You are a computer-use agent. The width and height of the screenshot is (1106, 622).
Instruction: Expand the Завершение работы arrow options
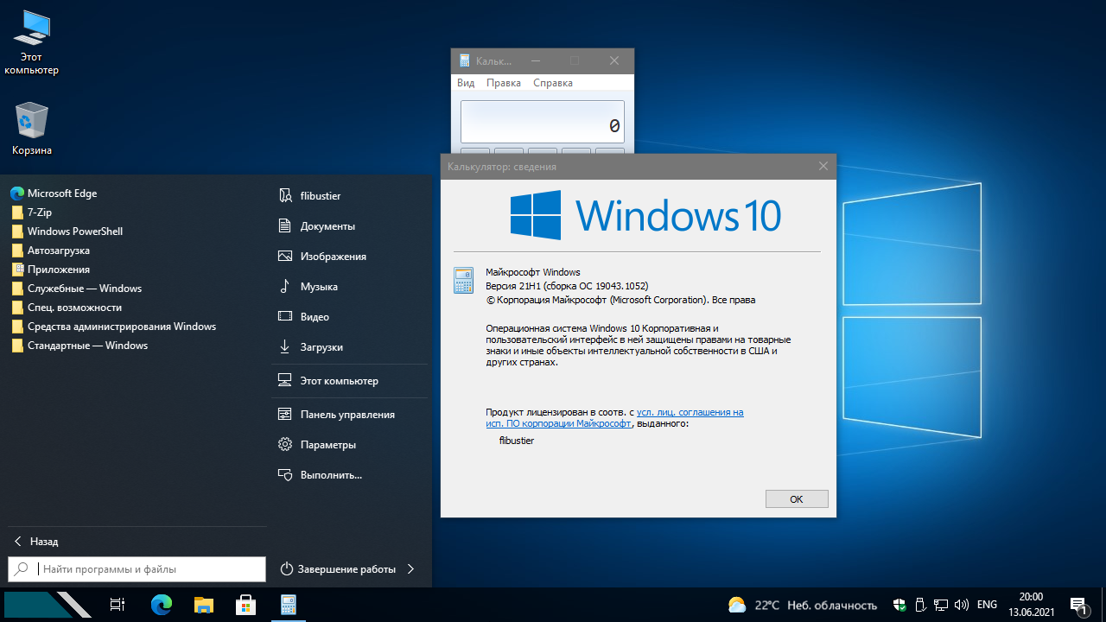410,569
